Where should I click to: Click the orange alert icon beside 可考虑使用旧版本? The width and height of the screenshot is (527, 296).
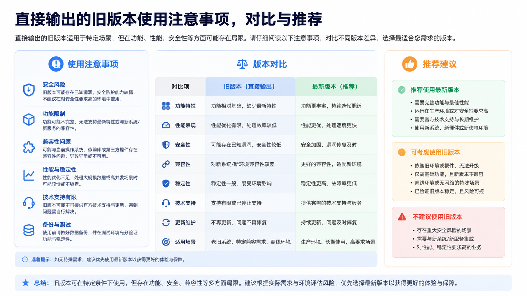[402, 152]
